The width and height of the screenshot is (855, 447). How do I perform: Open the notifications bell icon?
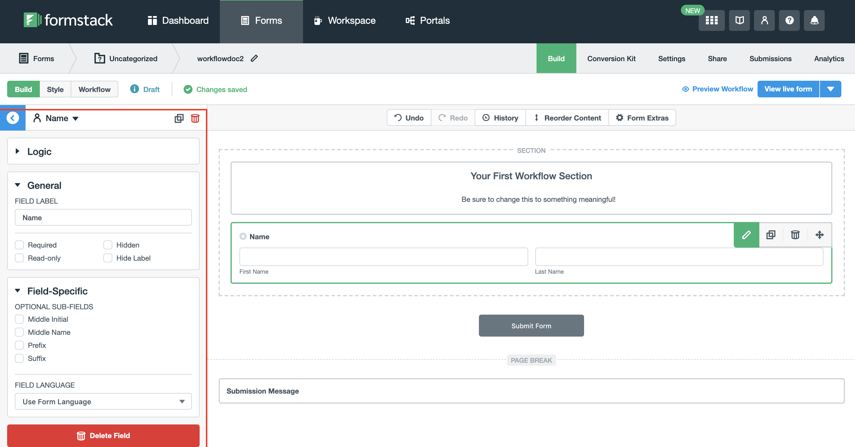pos(814,20)
